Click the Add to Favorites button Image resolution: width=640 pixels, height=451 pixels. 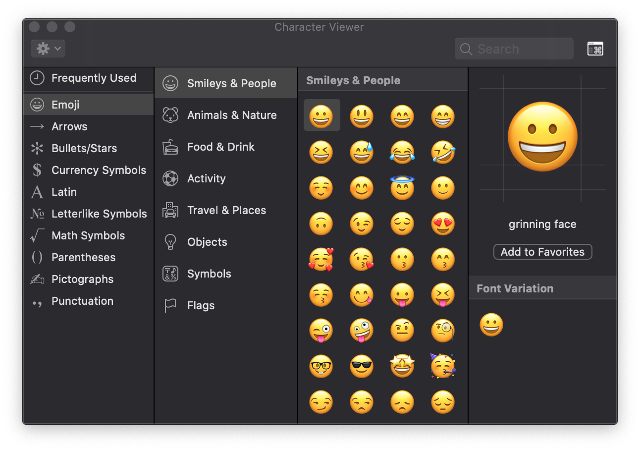pos(542,252)
